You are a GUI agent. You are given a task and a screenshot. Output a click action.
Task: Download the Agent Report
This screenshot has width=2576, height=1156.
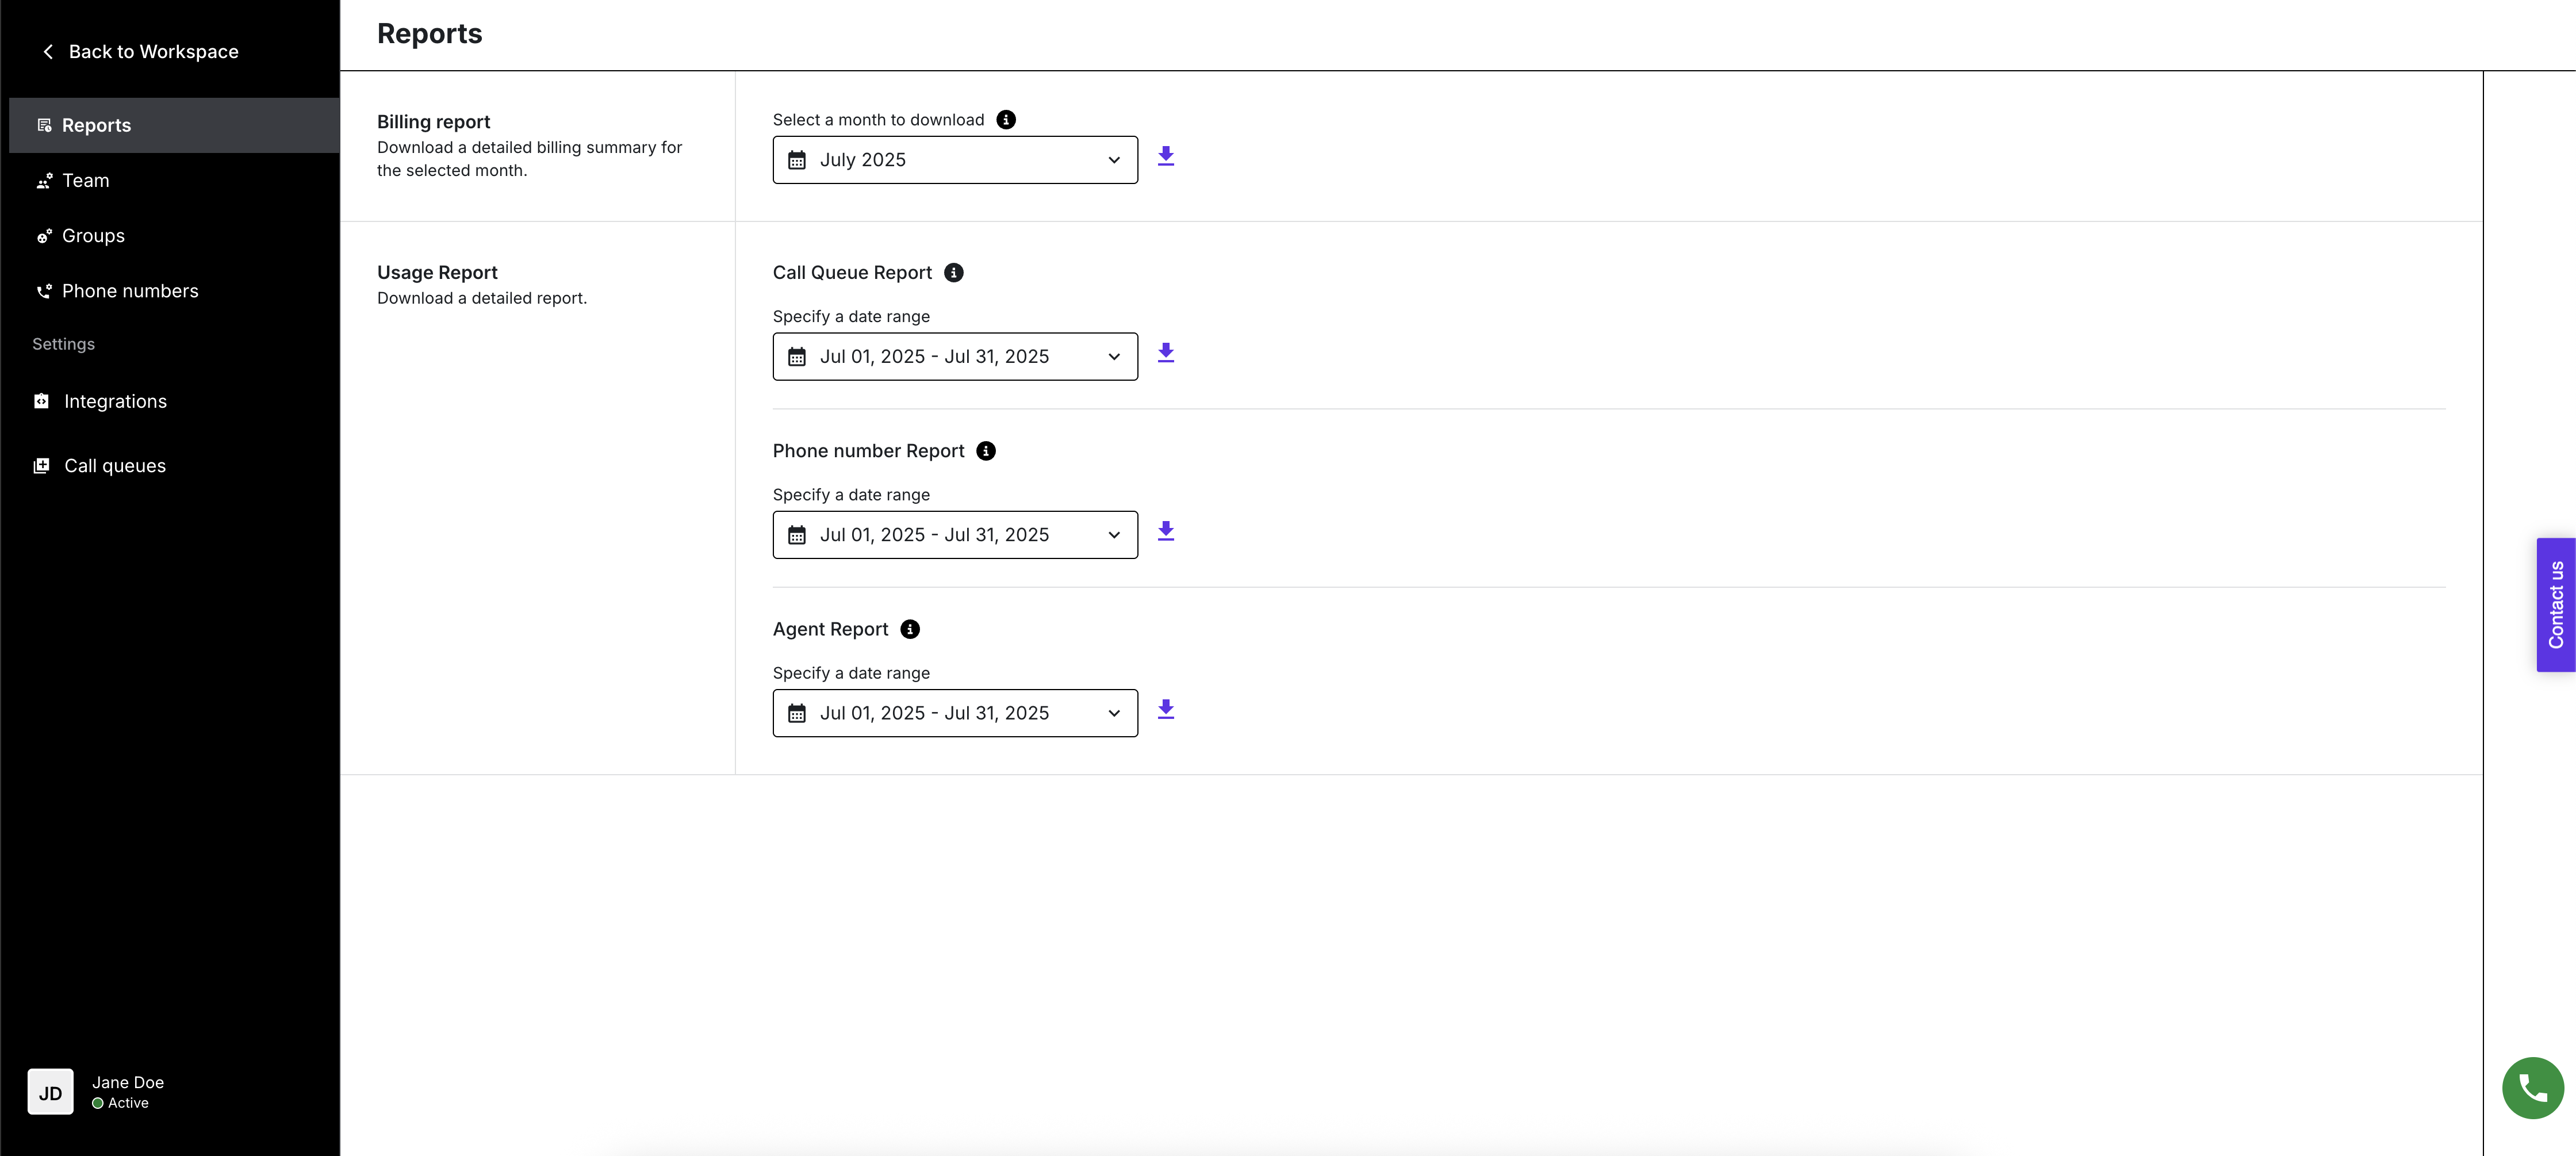(1165, 710)
